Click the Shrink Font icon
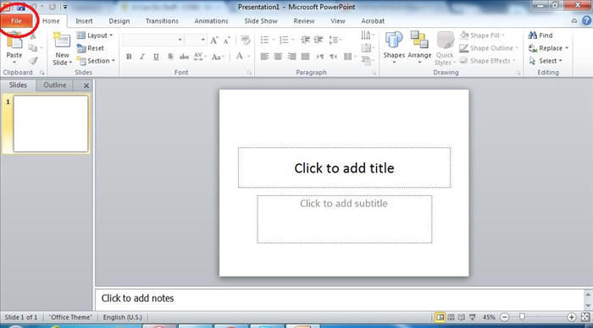593x328 pixels. (226, 40)
